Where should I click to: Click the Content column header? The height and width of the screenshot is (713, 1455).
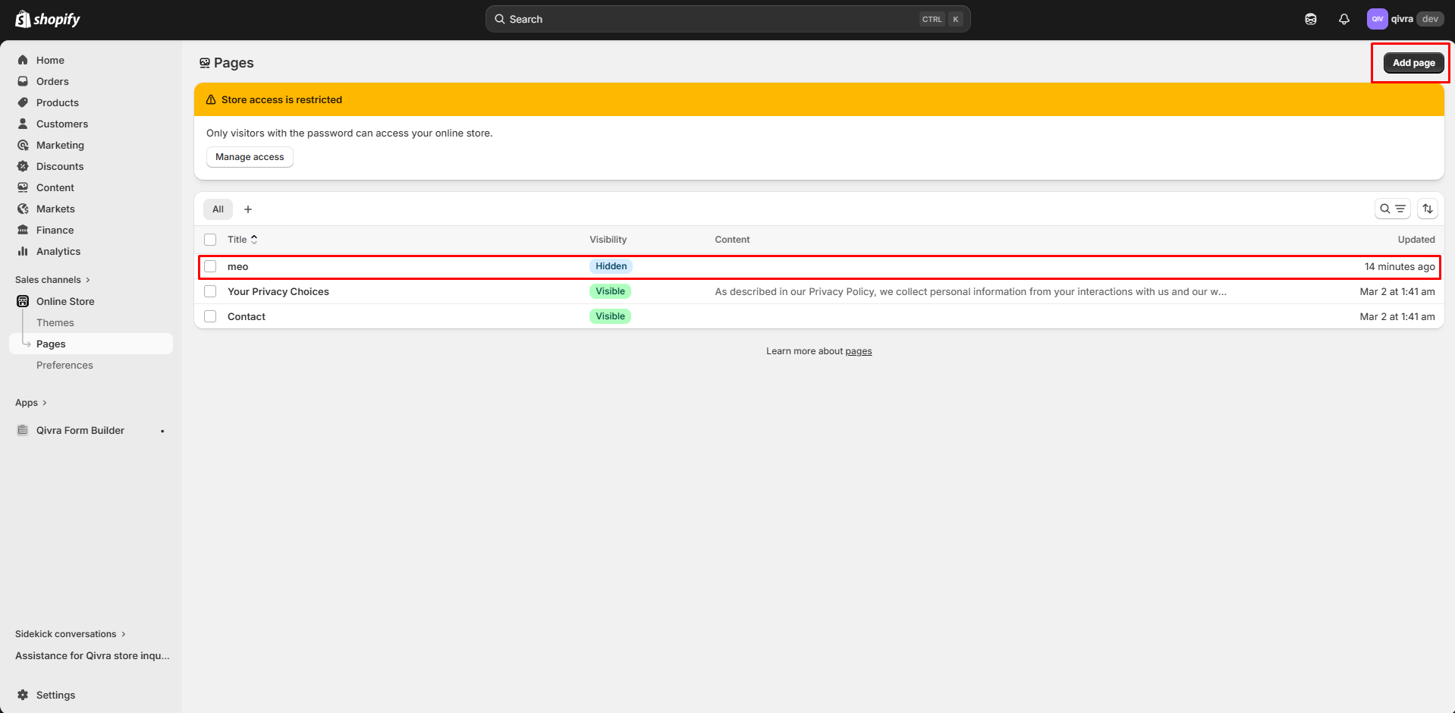click(x=732, y=240)
